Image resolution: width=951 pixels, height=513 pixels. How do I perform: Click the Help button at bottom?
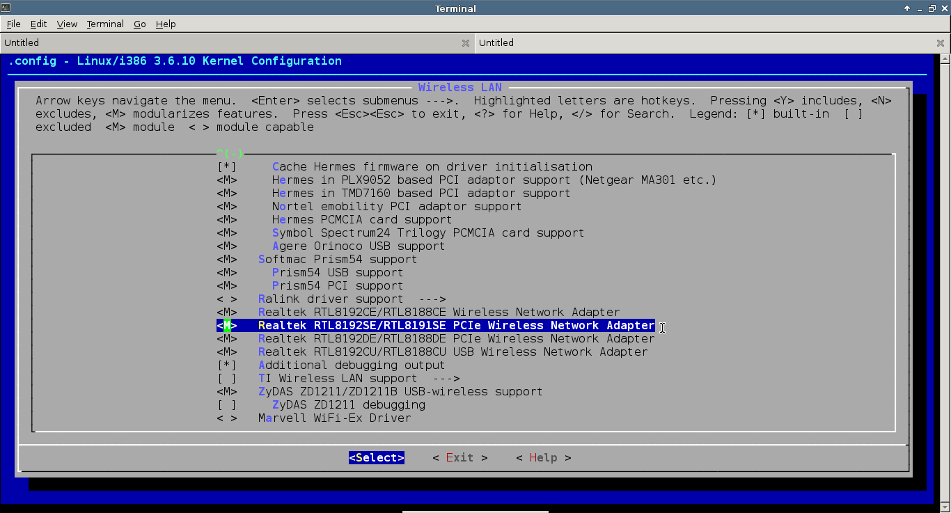coord(544,457)
